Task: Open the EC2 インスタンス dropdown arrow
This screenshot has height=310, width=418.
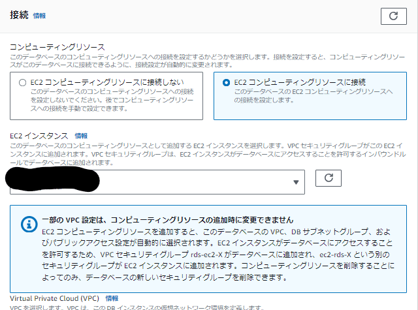Action: (x=296, y=182)
